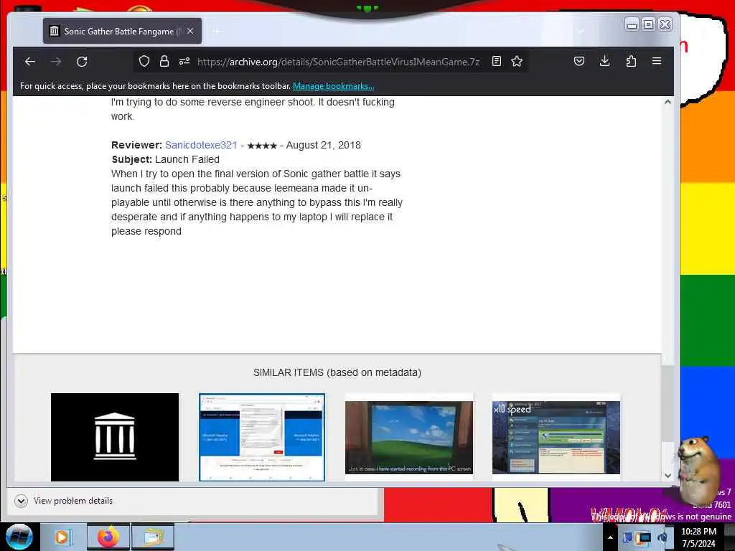The width and height of the screenshot is (735, 551).
Task: Close the Sonic Gather Battle tab
Action: 189,32
